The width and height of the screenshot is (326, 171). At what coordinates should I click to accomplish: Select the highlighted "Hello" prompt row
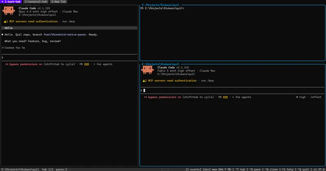point(69,28)
